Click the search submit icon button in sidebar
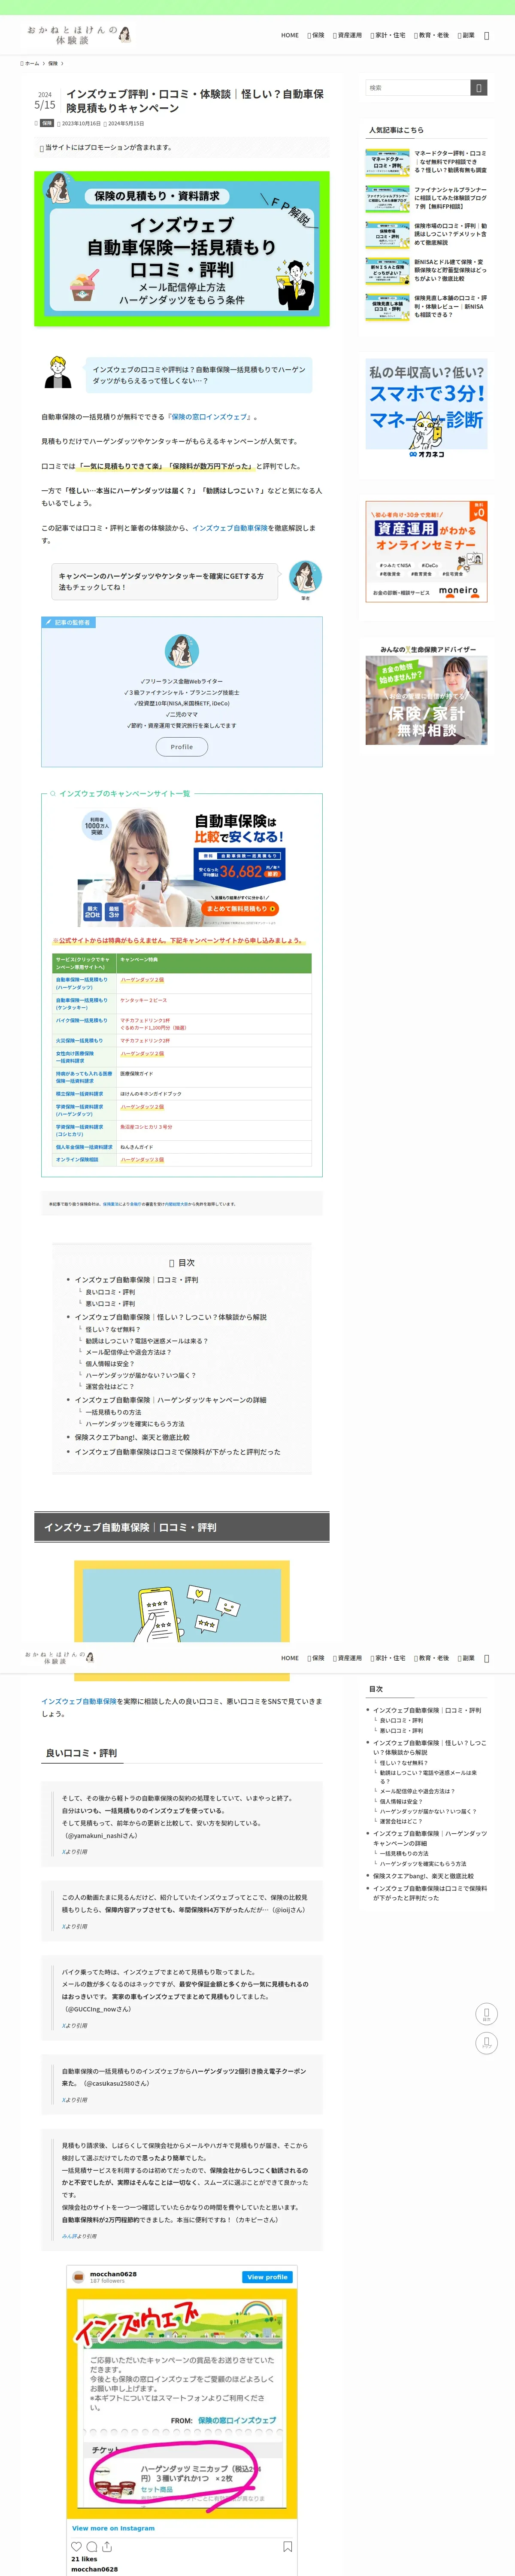The image size is (515, 2576). [479, 88]
